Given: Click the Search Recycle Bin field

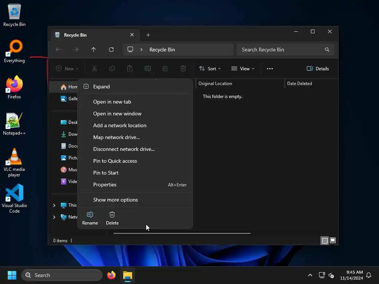Looking at the screenshot, I should 285,50.
